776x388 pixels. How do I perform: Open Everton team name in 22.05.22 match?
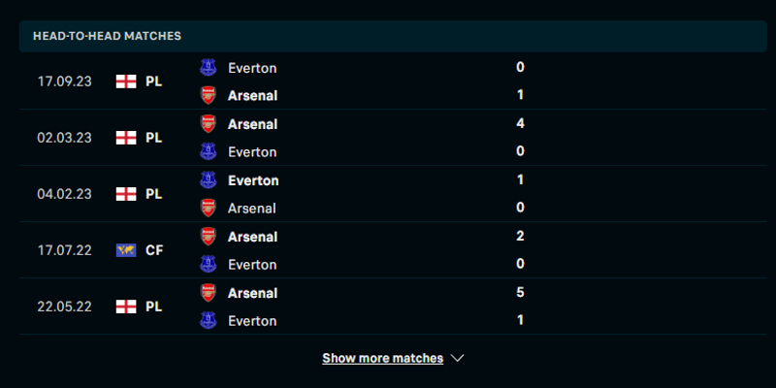[252, 320]
